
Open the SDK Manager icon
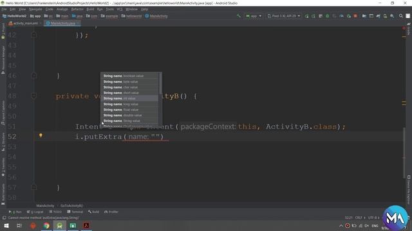point(392,16)
